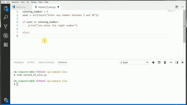Click line number 7 in gutter
Image resolution: width=187 pixels, height=105 pixels.
[x=17, y=32]
